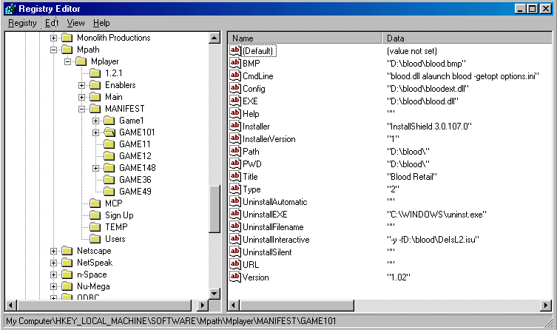Expand the Monolith Productions key
This screenshot has width=557, height=330.
(53, 38)
